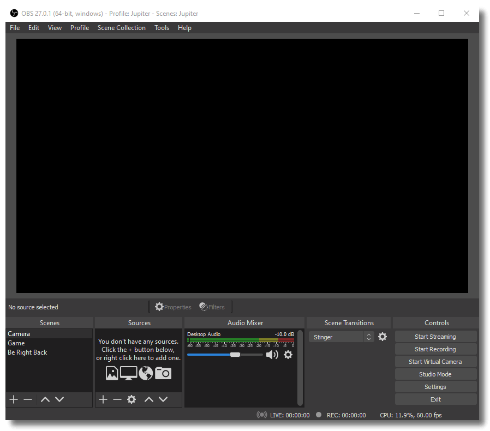Click the display capture monitor icon
Viewport: 490px width, 431px height.
pyautogui.click(x=128, y=373)
